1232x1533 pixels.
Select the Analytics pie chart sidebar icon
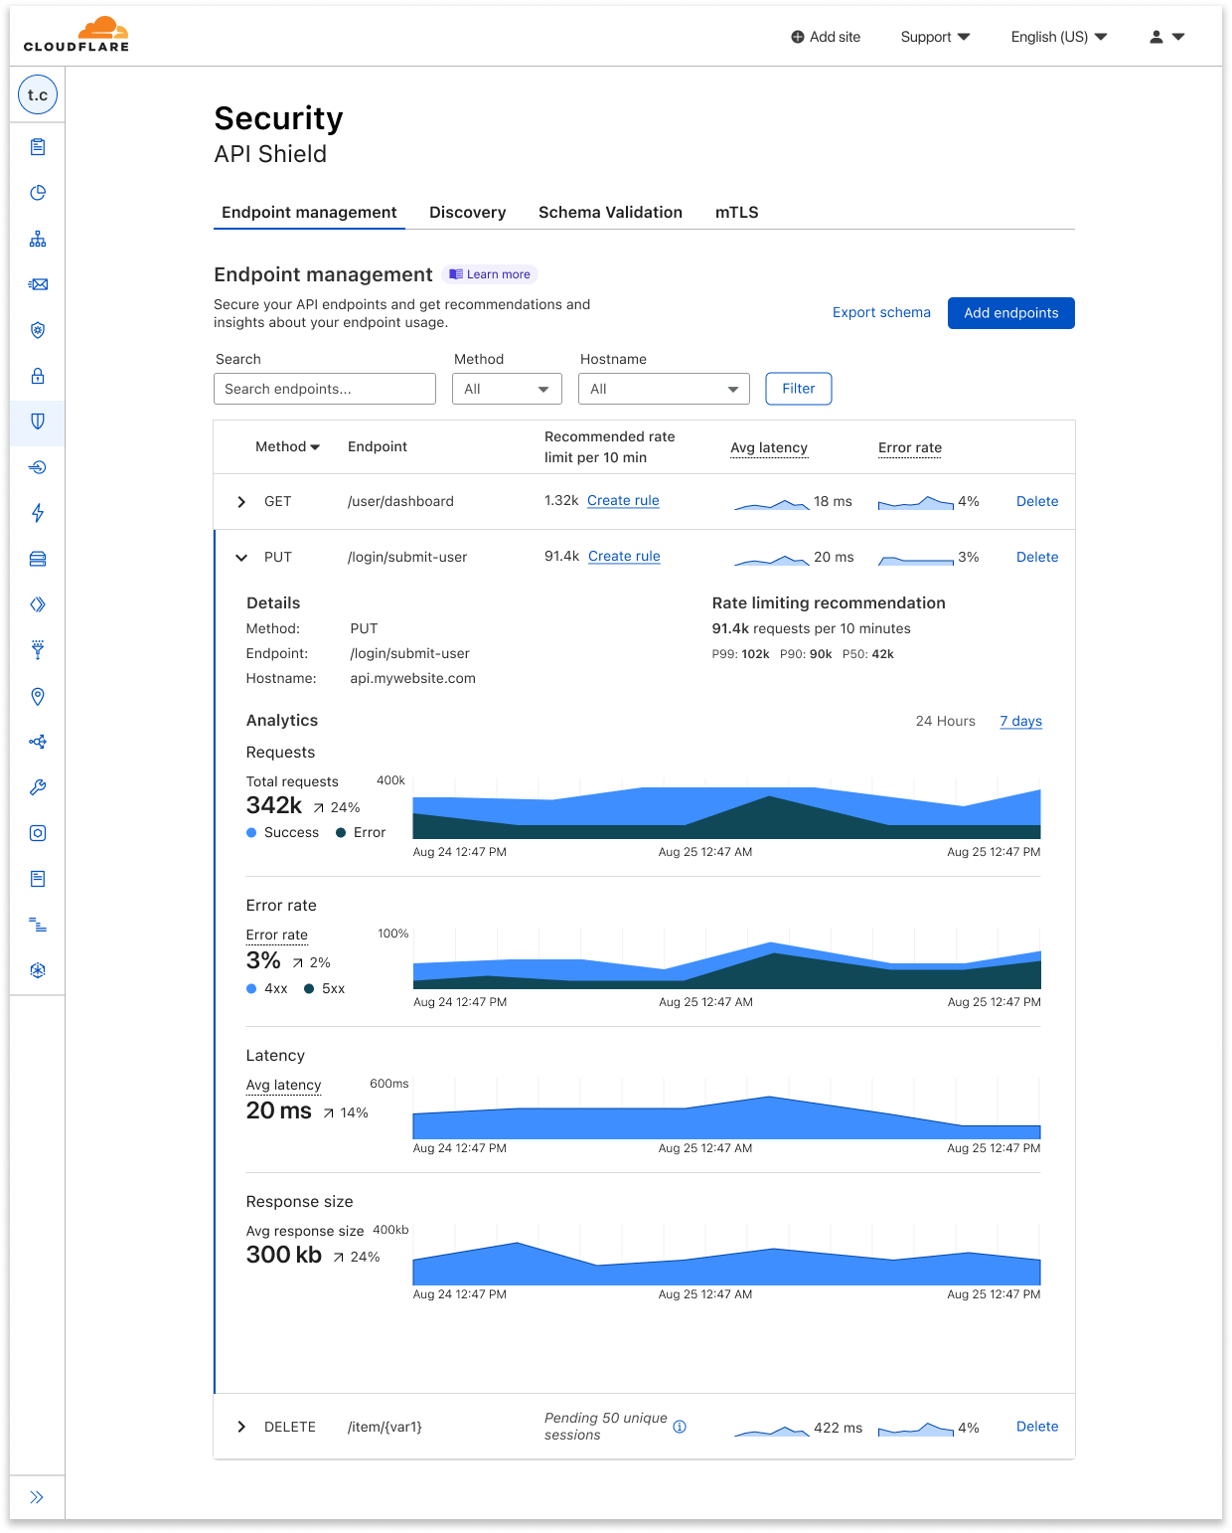click(38, 193)
